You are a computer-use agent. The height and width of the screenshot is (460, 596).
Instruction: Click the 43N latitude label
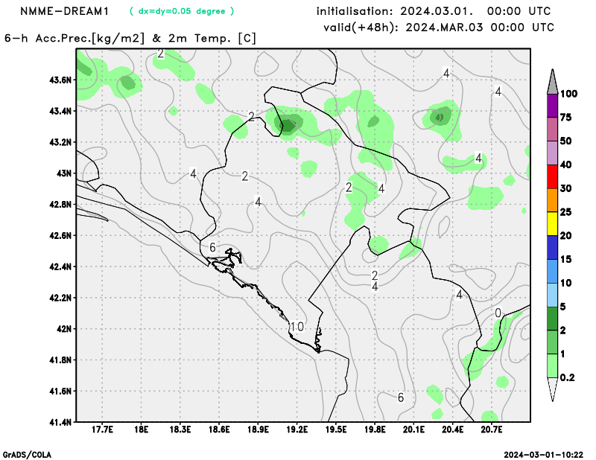pyautogui.click(x=64, y=173)
